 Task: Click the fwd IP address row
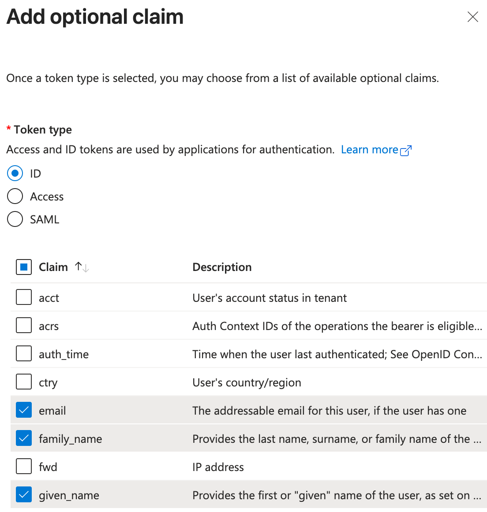click(218, 467)
